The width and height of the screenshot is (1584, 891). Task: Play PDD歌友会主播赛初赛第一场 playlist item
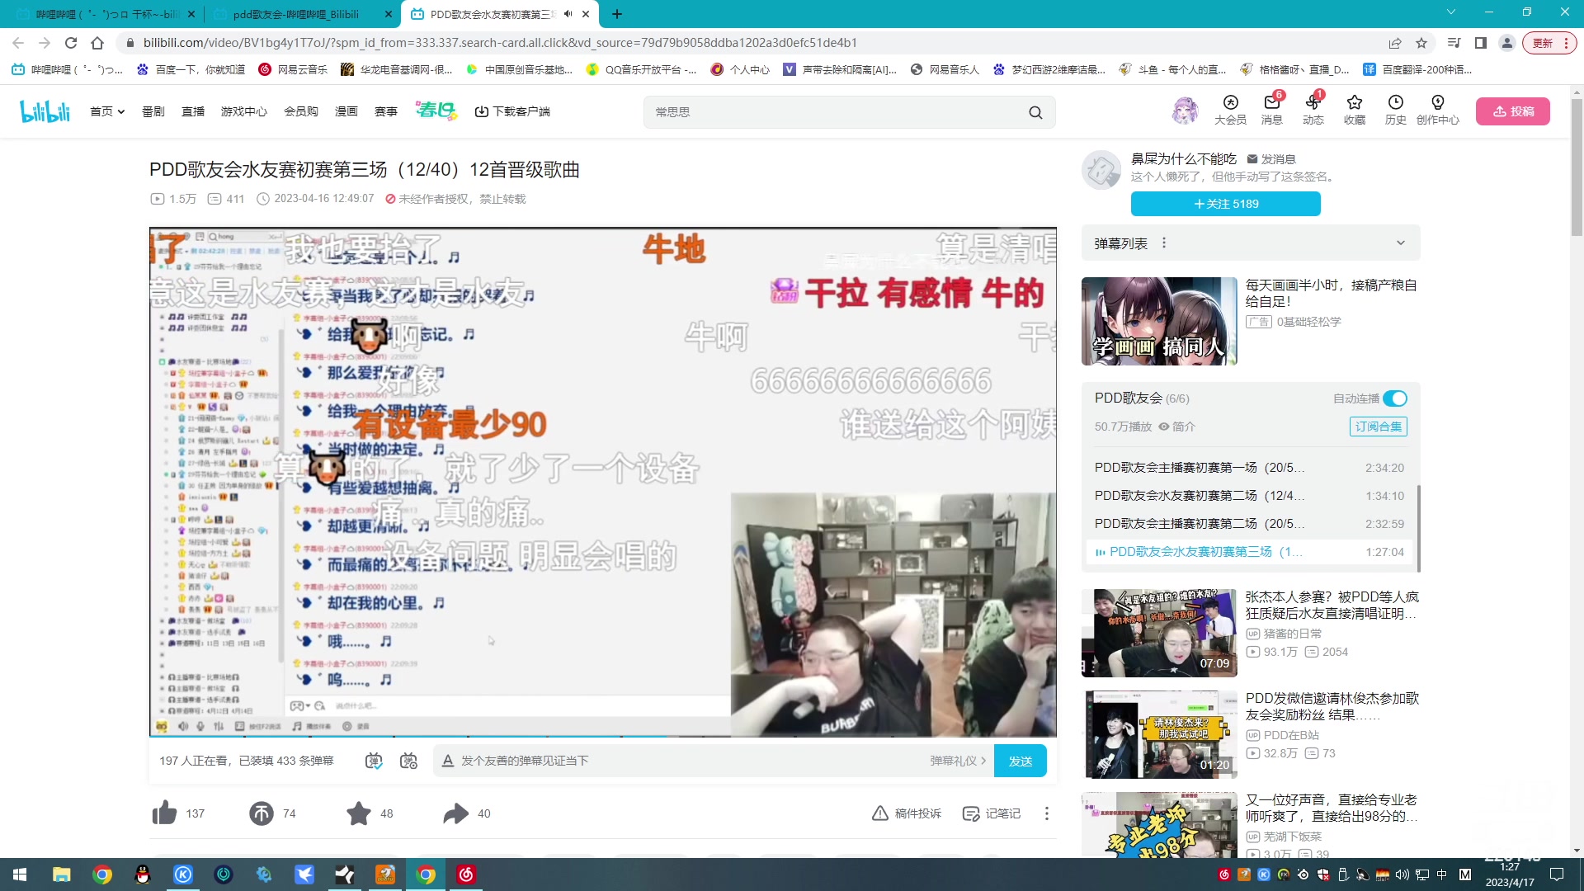1249,468
